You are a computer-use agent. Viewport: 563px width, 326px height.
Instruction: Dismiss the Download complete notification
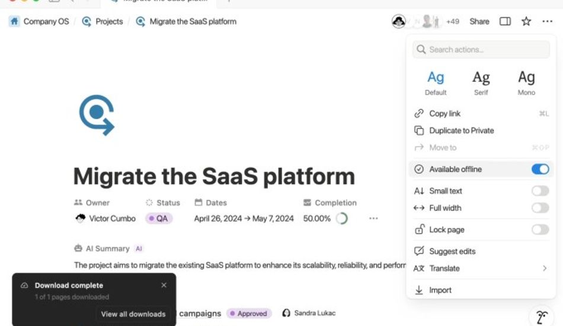point(164,285)
